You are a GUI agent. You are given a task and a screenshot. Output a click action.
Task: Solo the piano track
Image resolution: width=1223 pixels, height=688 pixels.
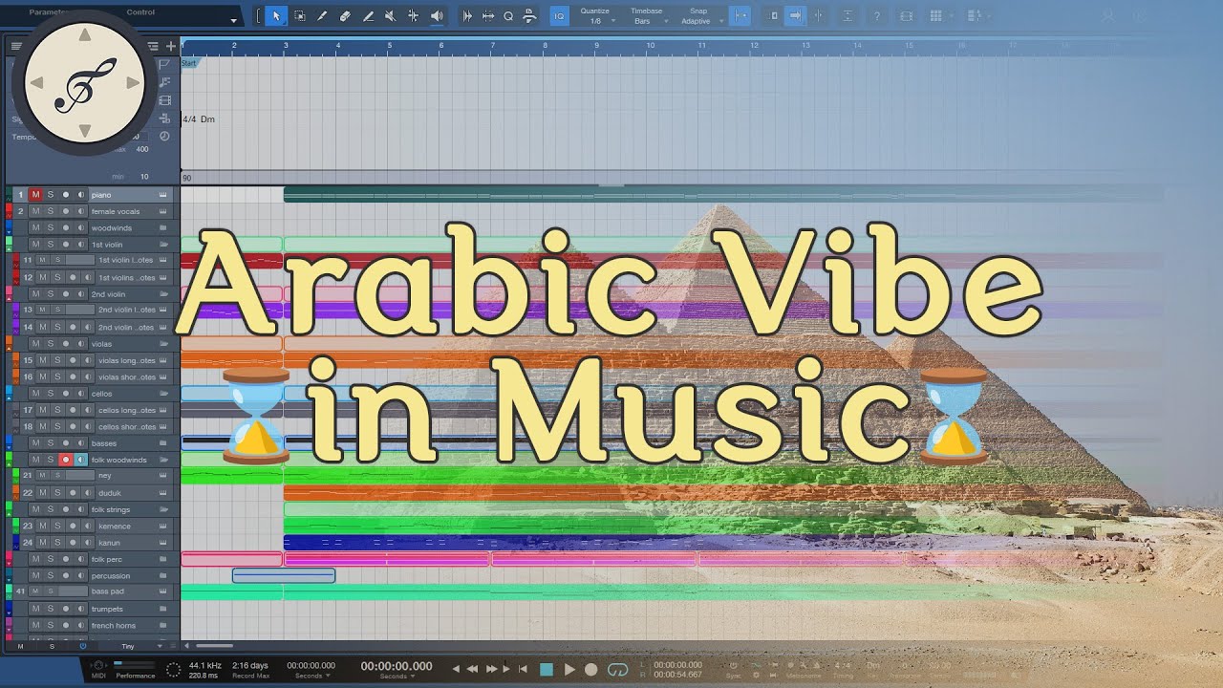pyautogui.click(x=51, y=195)
